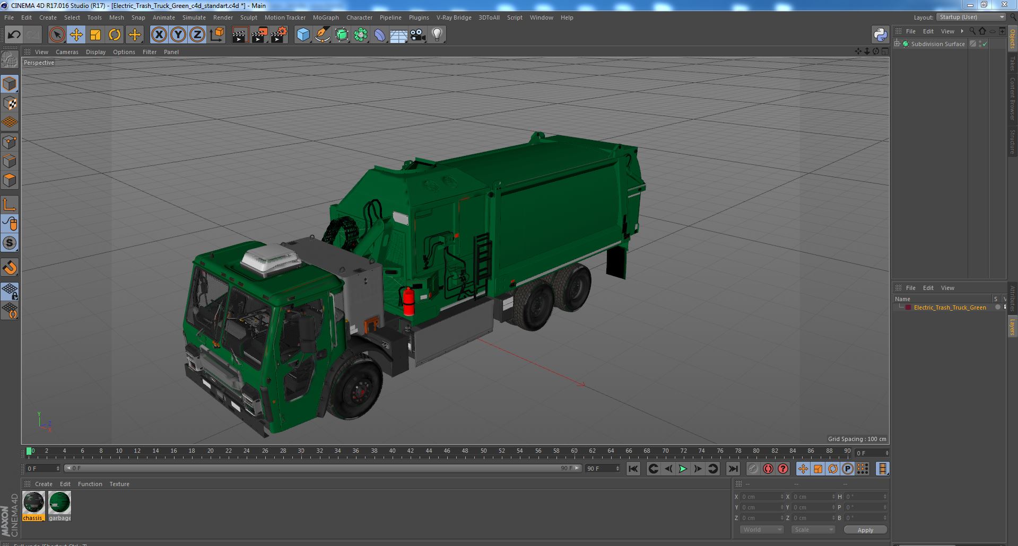Toggle X axis lock
Image resolution: width=1018 pixels, height=546 pixels.
[x=159, y=35]
